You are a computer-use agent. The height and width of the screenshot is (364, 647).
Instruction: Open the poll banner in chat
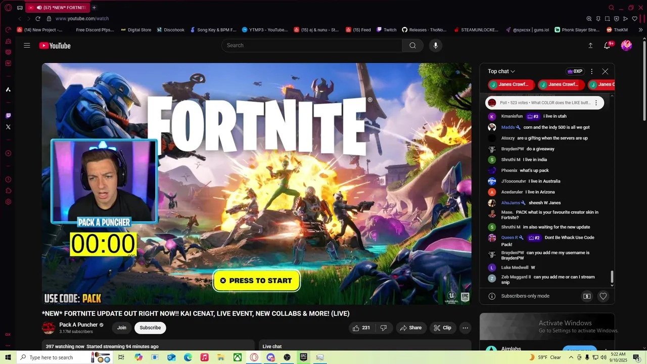545,103
